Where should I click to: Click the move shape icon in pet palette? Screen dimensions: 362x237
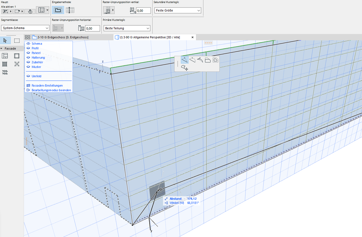click(x=185, y=67)
